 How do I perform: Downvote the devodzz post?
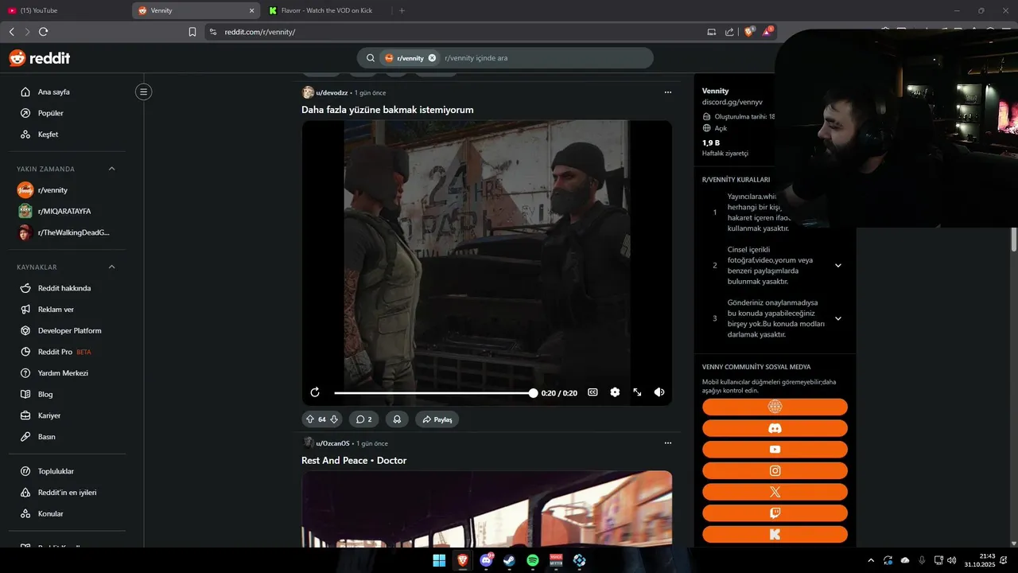pyautogui.click(x=334, y=419)
